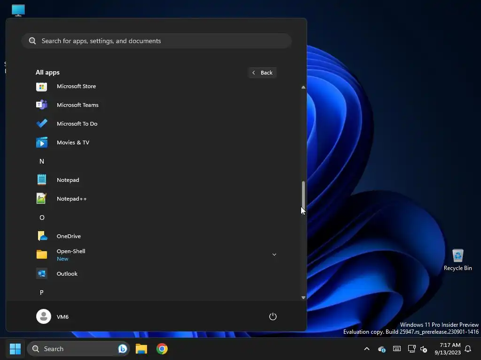Click the "New" tag under Open-Shell
Screen dimensions: 481x360
62,259
